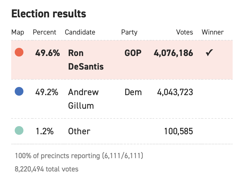Click the 8,220,494 total votes text
This screenshot has height=181, width=243.
point(47,169)
